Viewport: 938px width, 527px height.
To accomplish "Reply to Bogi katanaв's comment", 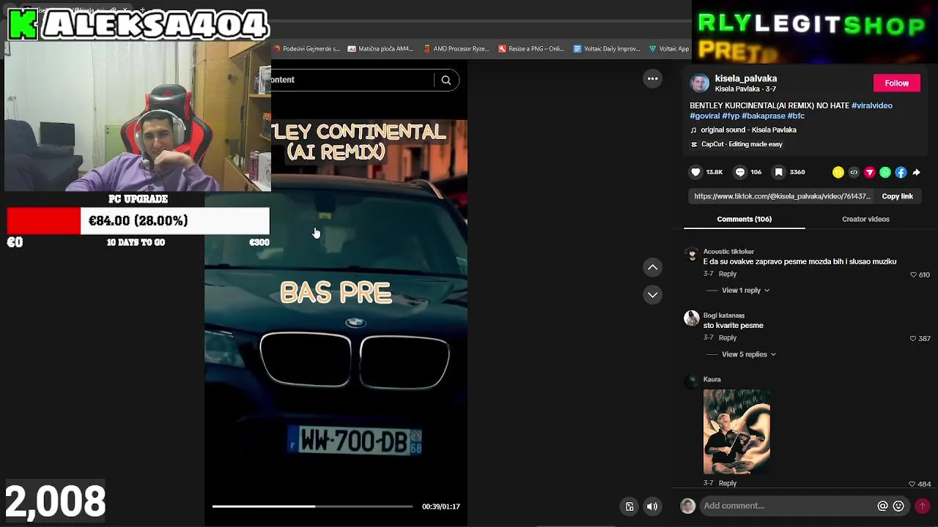I will 727,337.
